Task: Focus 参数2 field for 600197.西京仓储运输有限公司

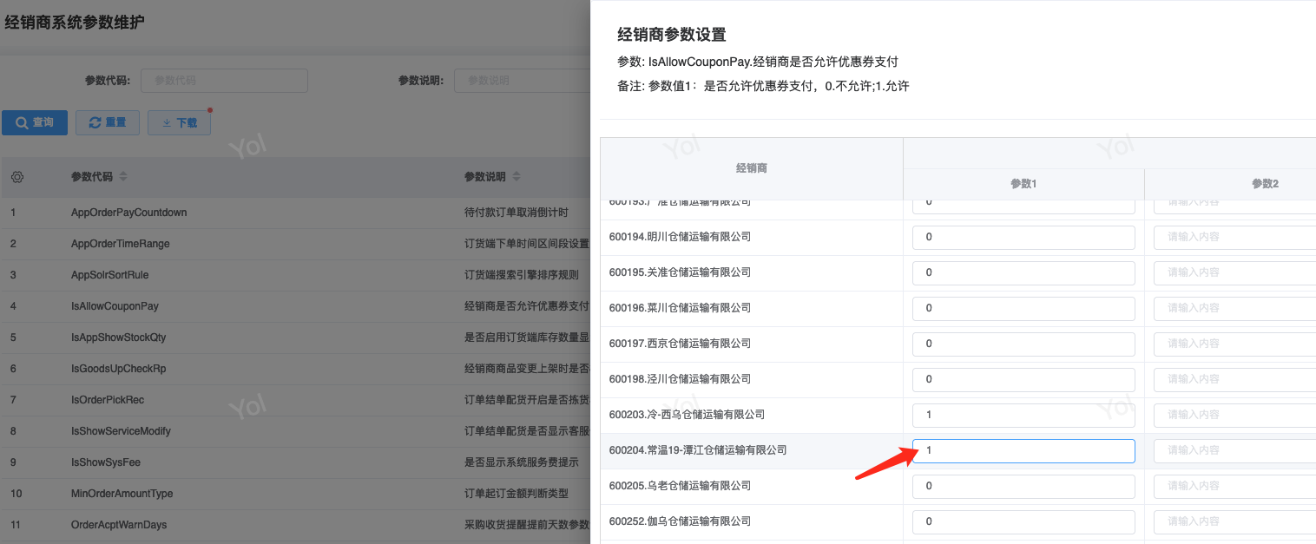Action: click(1234, 344)
